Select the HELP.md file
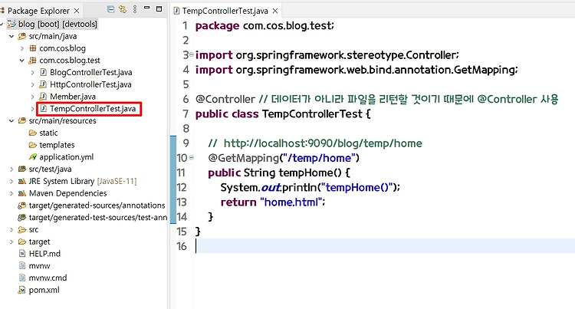Screen dimensions: 575x309 [44, 254]
